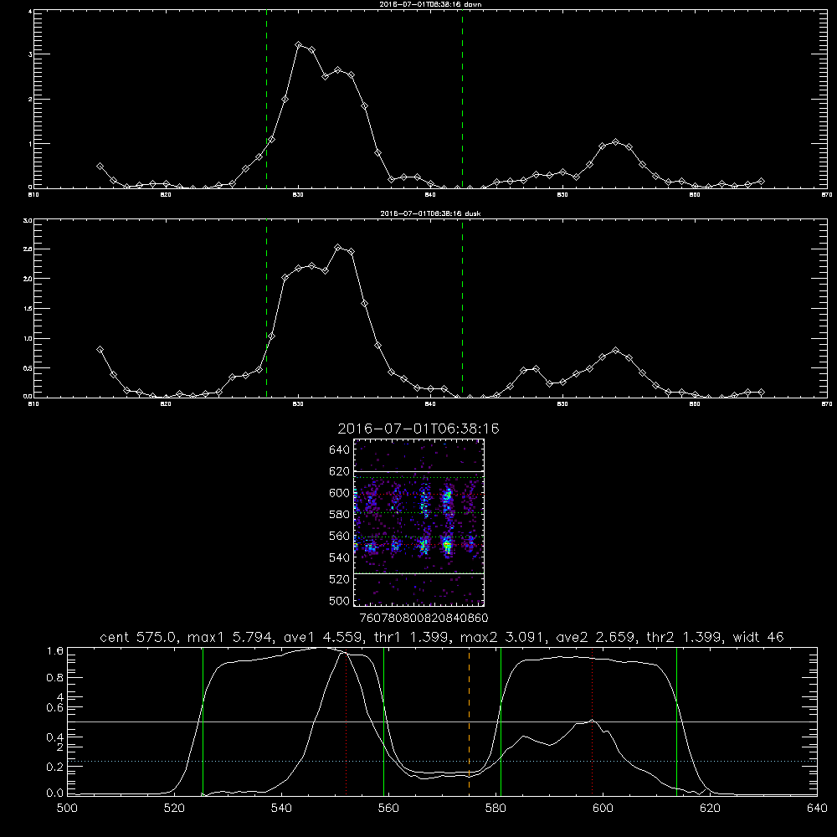Click last data point of dusk curve

[x=761, y=393]
